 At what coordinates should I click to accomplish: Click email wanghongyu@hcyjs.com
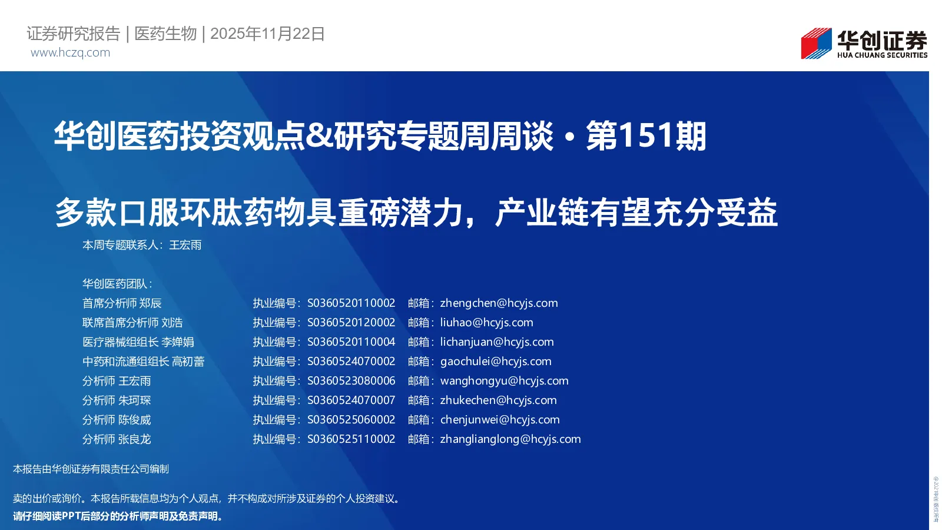point(504,380)
